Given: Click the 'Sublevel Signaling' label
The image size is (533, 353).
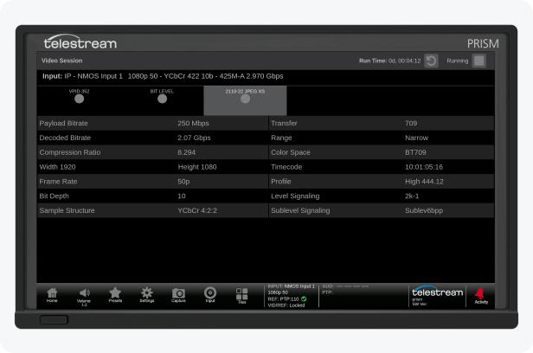Looking at the screenshot, I should (300, 210).
